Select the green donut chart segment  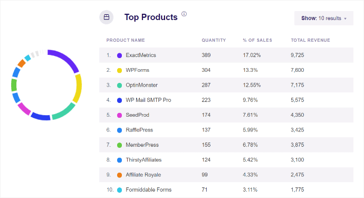tap(14, 85)
